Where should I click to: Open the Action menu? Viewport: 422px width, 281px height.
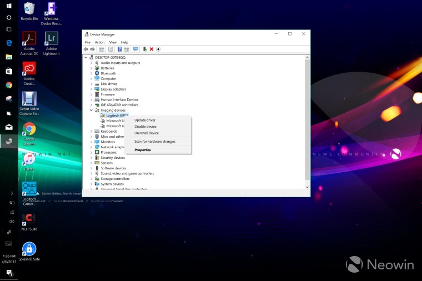99,42
